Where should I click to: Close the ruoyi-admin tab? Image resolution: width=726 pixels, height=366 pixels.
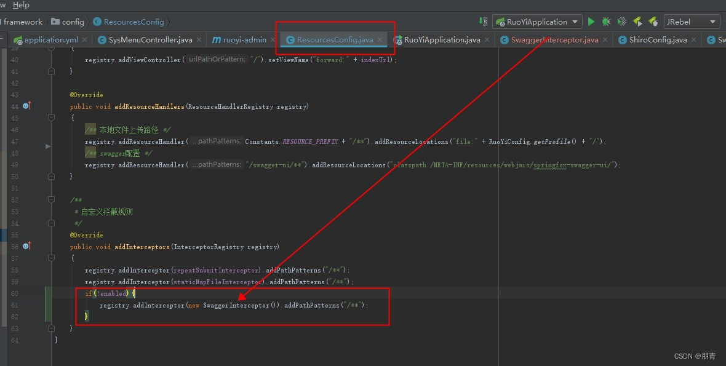tap(273, 40)
